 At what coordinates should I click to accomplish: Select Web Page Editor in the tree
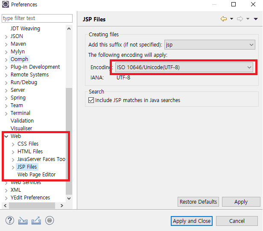pyautogui.click(x=37, y=175)
